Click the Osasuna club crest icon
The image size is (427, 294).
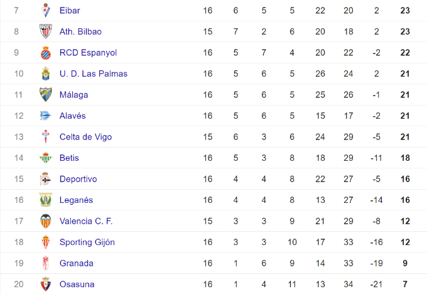click(x=46, y=284)
